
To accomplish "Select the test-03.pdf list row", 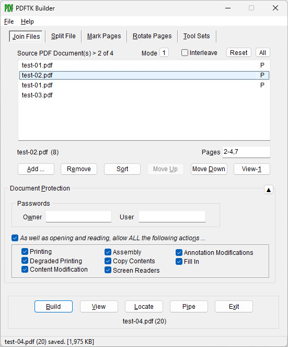I will (x=144, y=95).
